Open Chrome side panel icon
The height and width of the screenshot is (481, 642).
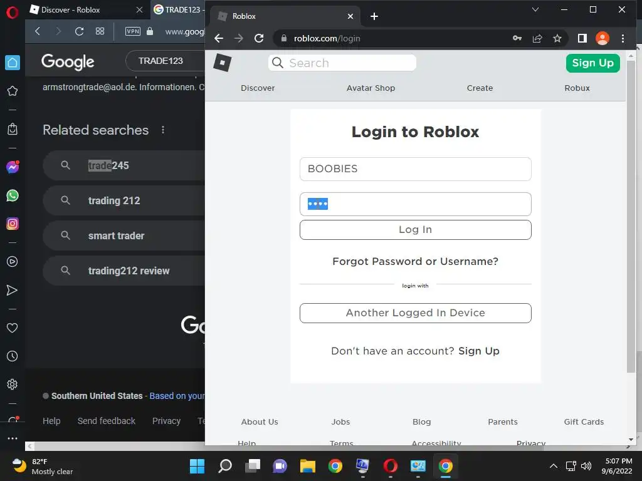coord(582,38)
